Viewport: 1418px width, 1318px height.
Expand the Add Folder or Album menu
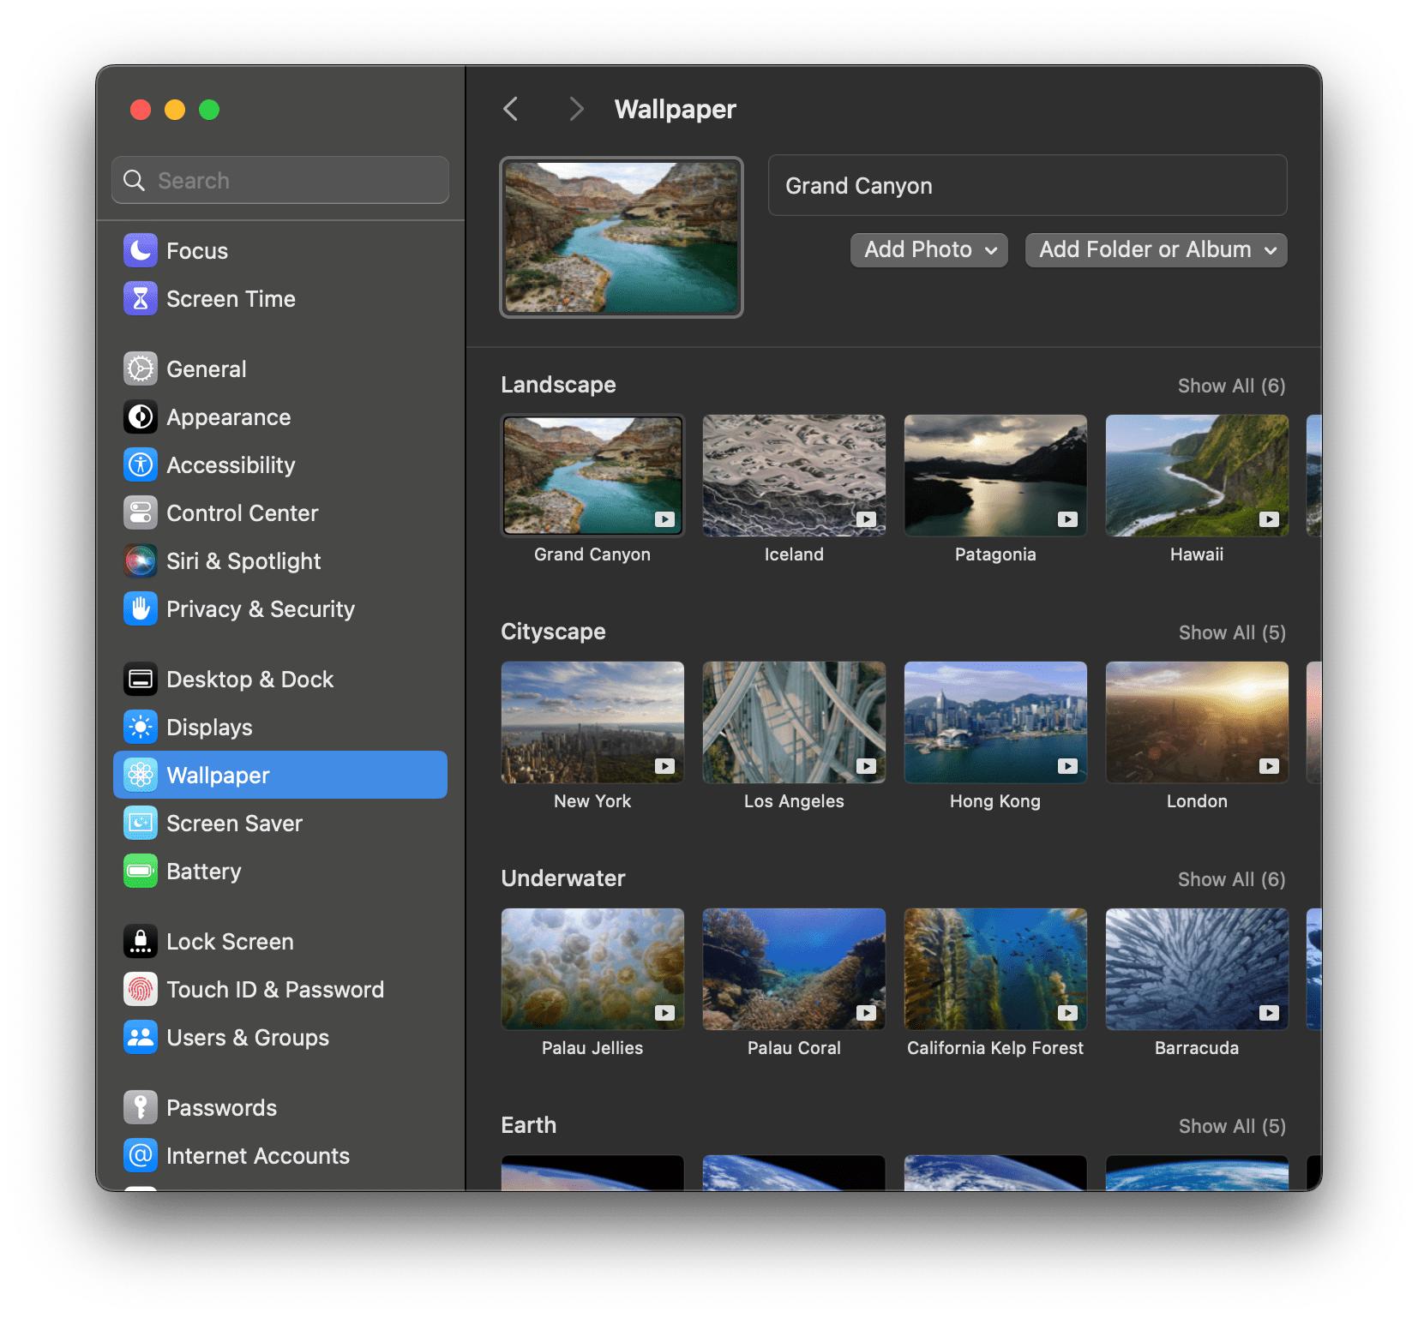click(1156, 249)
